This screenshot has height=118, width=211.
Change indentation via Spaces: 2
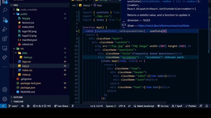(111, 106)
